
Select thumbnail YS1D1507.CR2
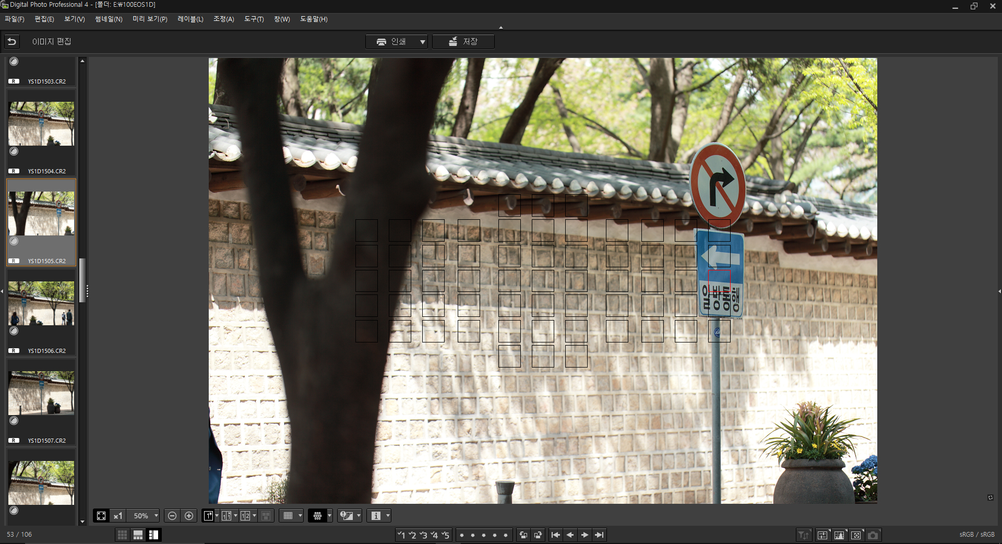tap(41, 402)
